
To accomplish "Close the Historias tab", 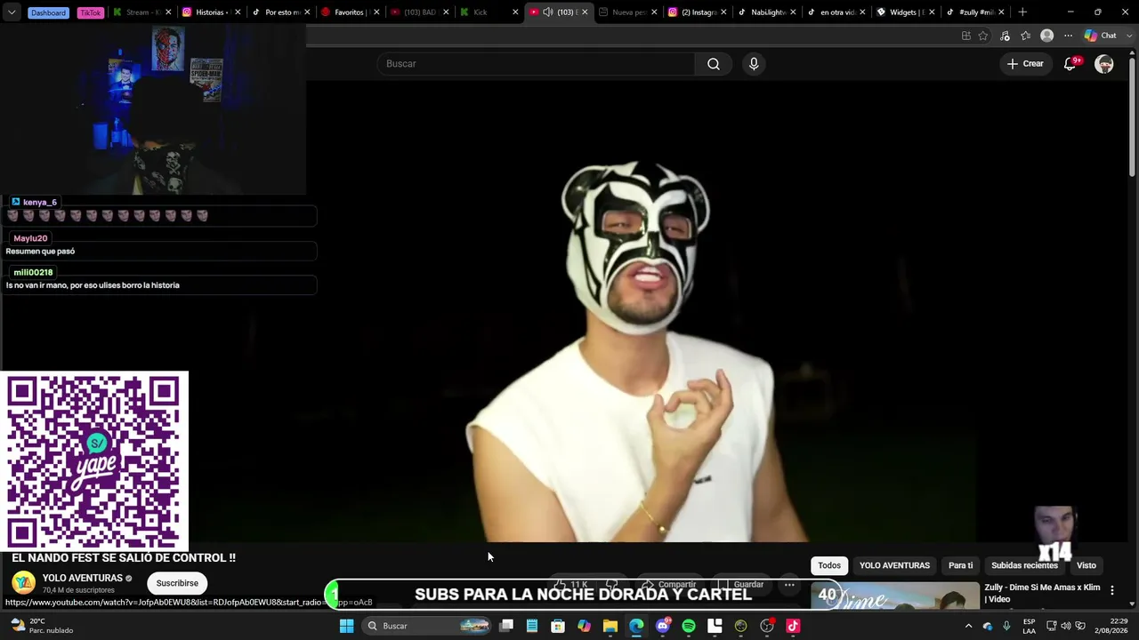I will coord(238,12).
